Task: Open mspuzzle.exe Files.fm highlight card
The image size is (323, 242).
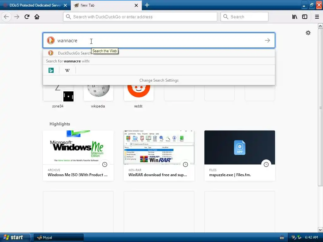Action: [240, 156]
